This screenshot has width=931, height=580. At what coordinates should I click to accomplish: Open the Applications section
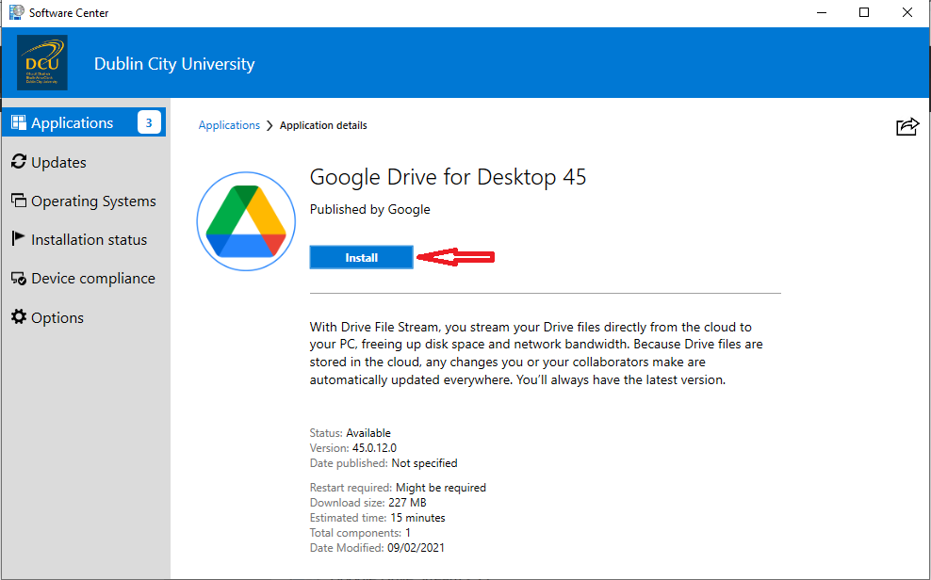click(84, 122)
